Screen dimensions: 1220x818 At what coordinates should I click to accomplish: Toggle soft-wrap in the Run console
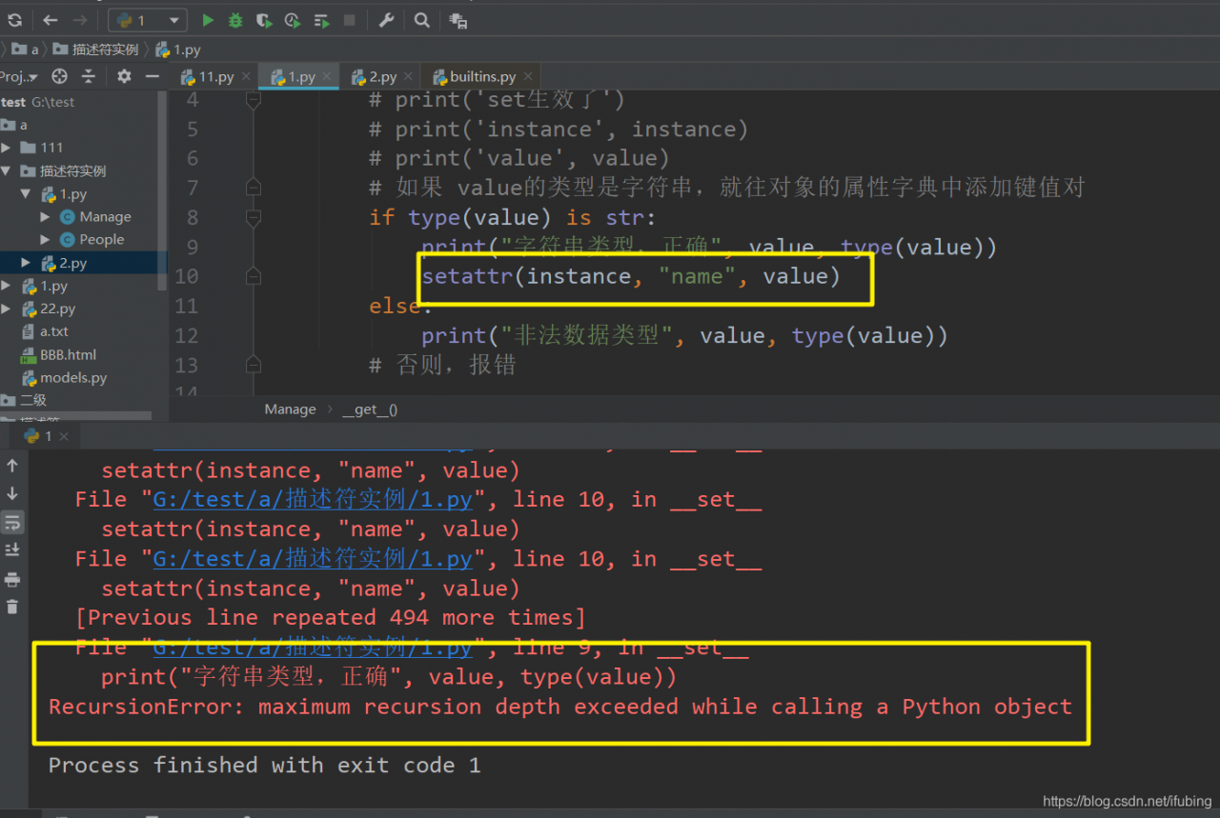[12, 522]
